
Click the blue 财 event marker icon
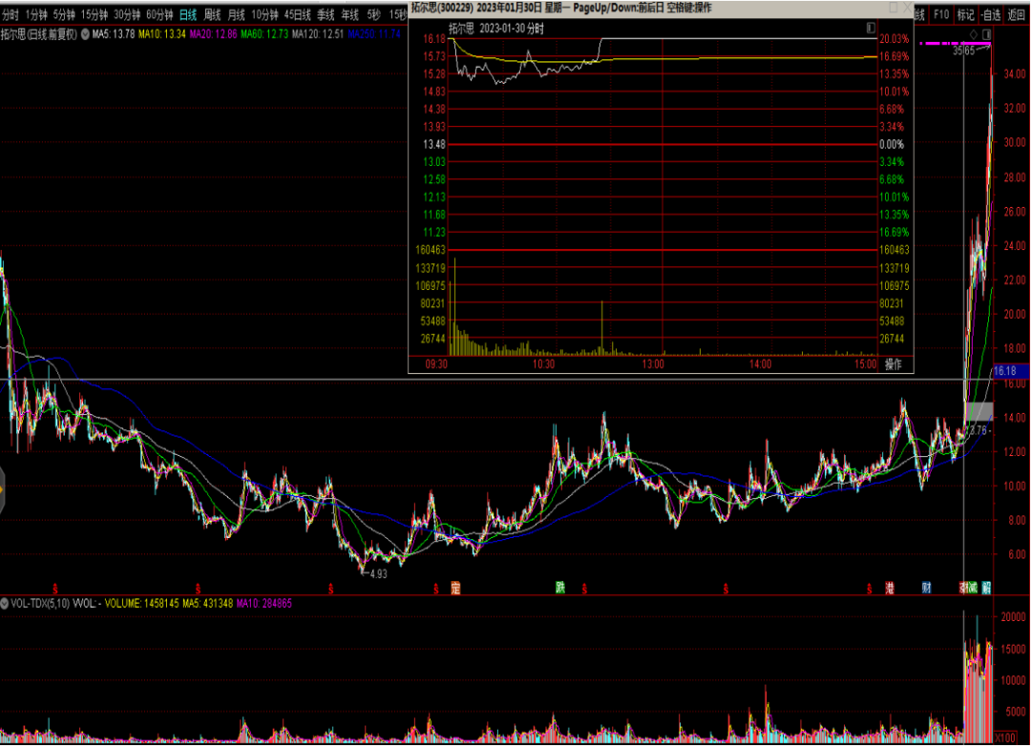(926, 587)
